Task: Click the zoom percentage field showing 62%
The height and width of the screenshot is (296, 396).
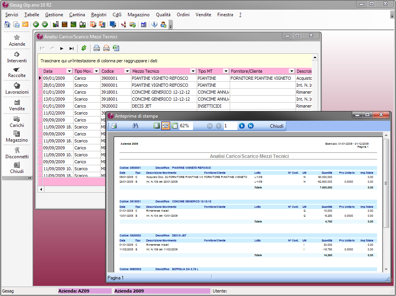Action: tap(186, 126)
